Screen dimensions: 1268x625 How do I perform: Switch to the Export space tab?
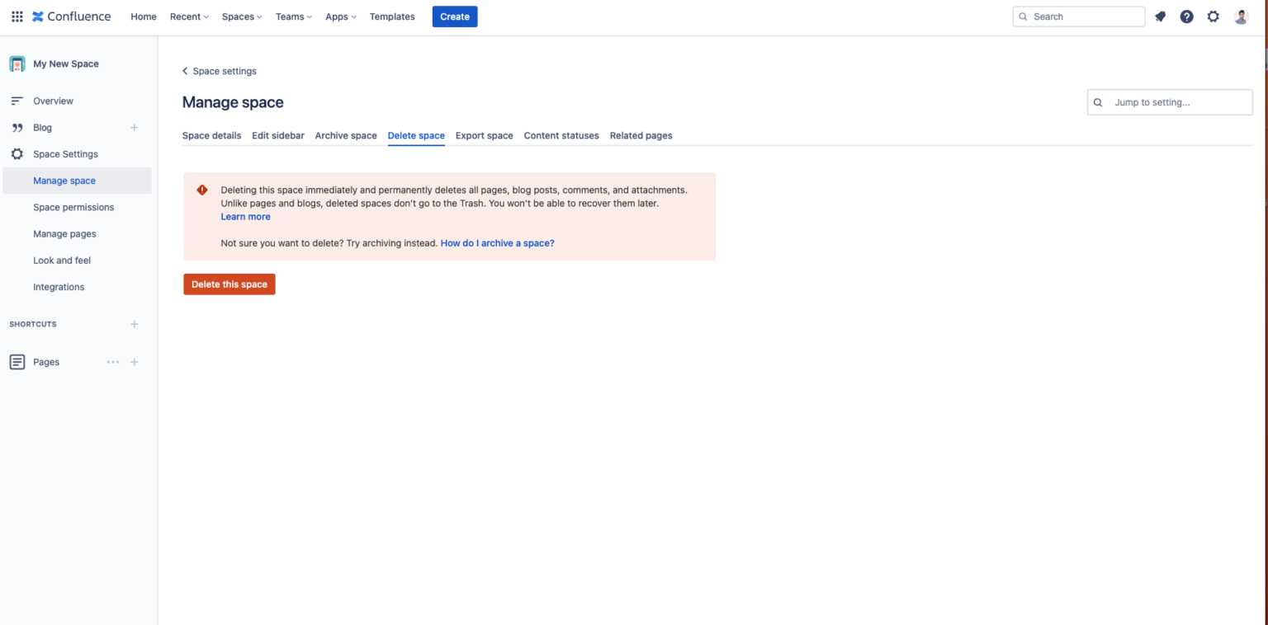point(484,135)
